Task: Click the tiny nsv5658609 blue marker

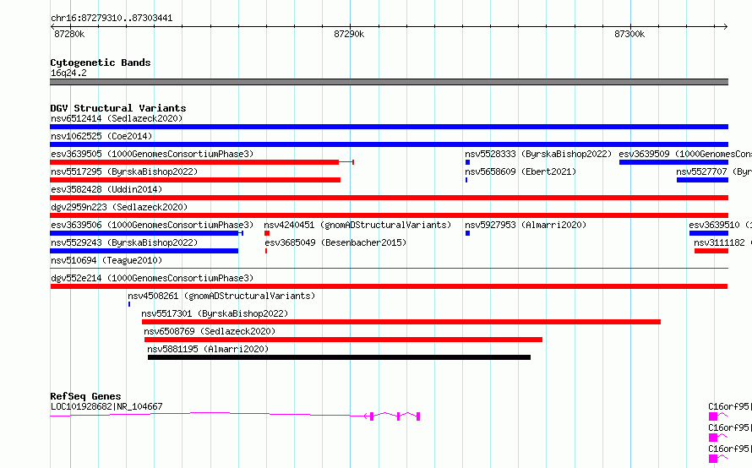Action: (466, 180)
